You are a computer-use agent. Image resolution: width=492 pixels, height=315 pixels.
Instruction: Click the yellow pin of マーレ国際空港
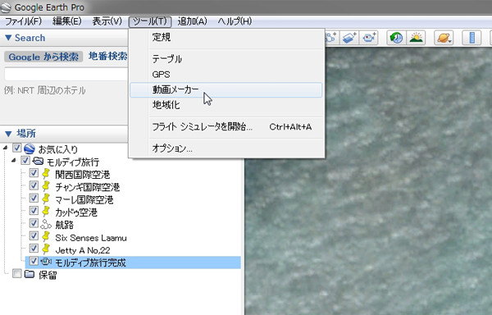tap(46, 199)
